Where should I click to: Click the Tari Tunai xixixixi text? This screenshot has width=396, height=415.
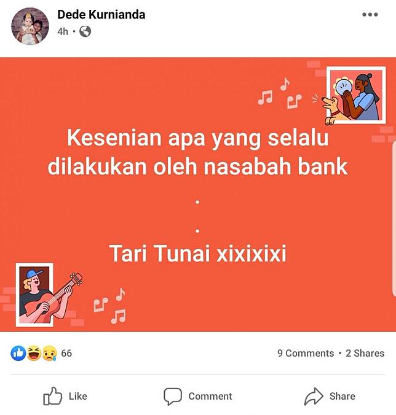[x=198, y=254]
